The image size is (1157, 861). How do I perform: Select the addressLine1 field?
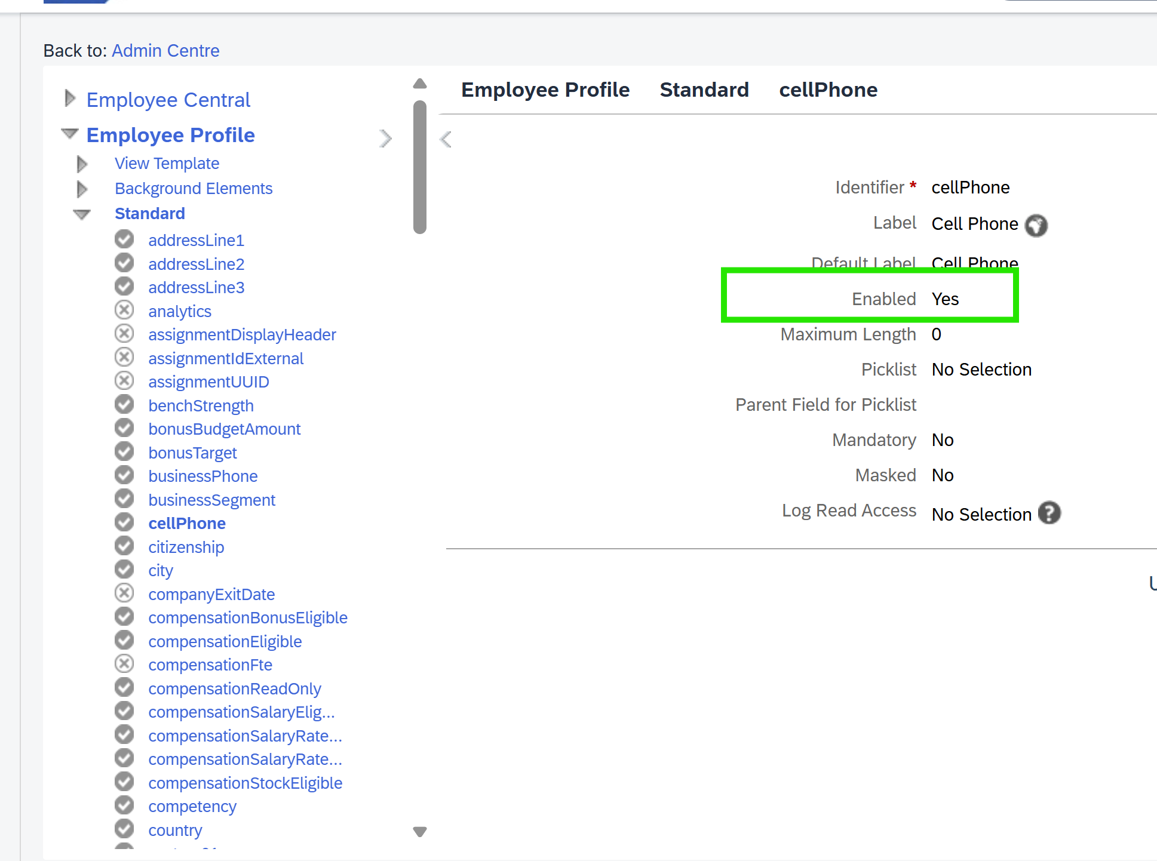pyautogui.click(x=197, y=241)
